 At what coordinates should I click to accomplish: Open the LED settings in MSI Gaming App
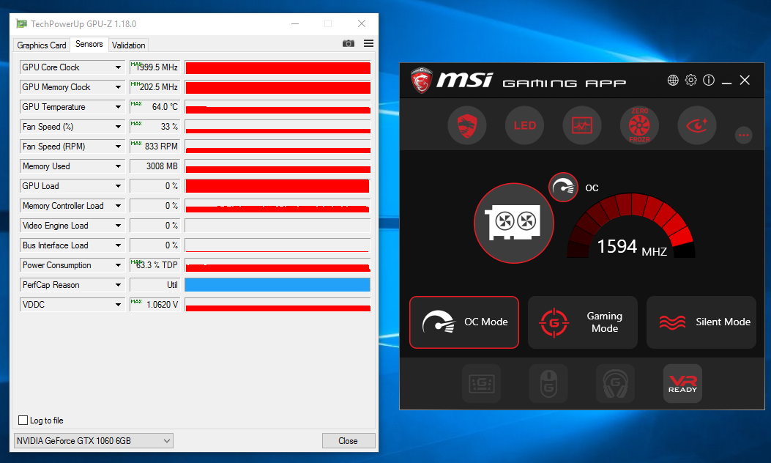pyautogui.click(x=525, y=125)
